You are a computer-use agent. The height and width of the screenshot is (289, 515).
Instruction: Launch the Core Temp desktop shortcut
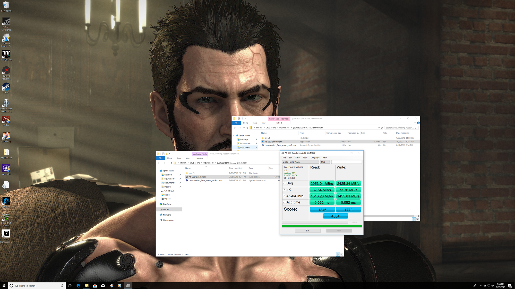click(x=6, y=136)
